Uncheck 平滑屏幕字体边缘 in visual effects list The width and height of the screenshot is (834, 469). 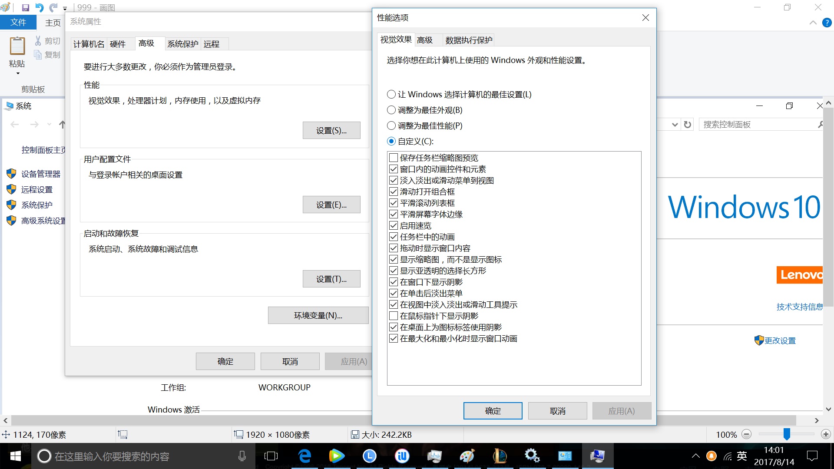[393, 214]
